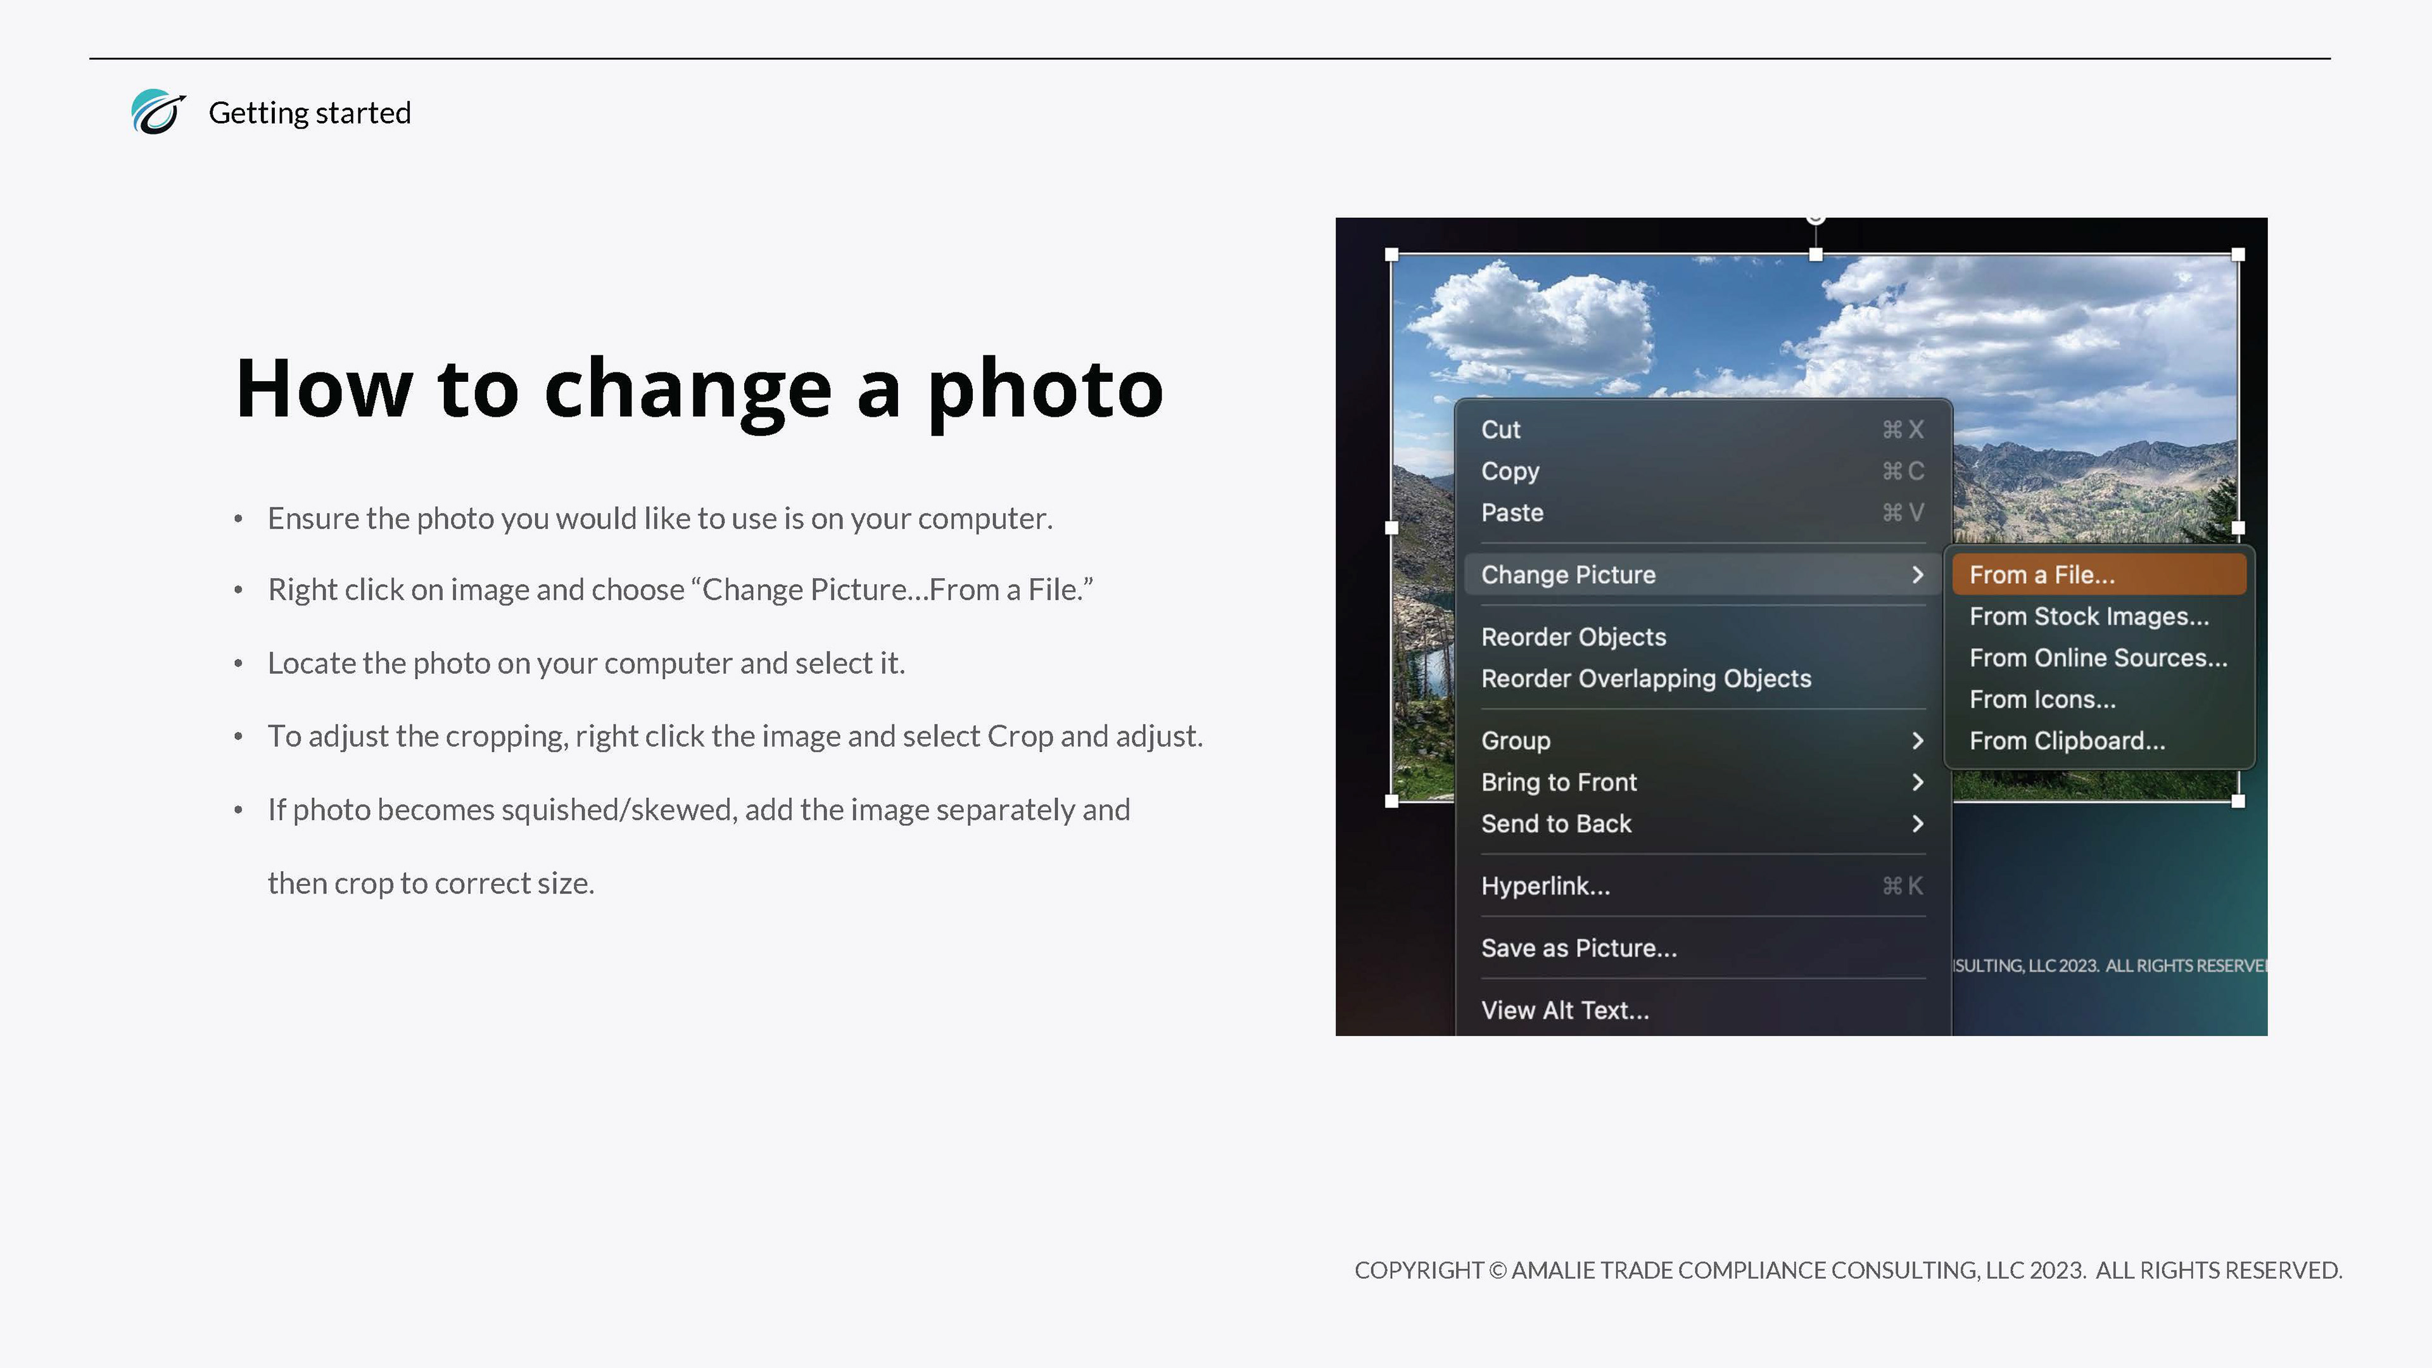Viewport: 2432px width, 1368px height.
Task: Click the top-left selection handle
Action: click(1391, 255)
